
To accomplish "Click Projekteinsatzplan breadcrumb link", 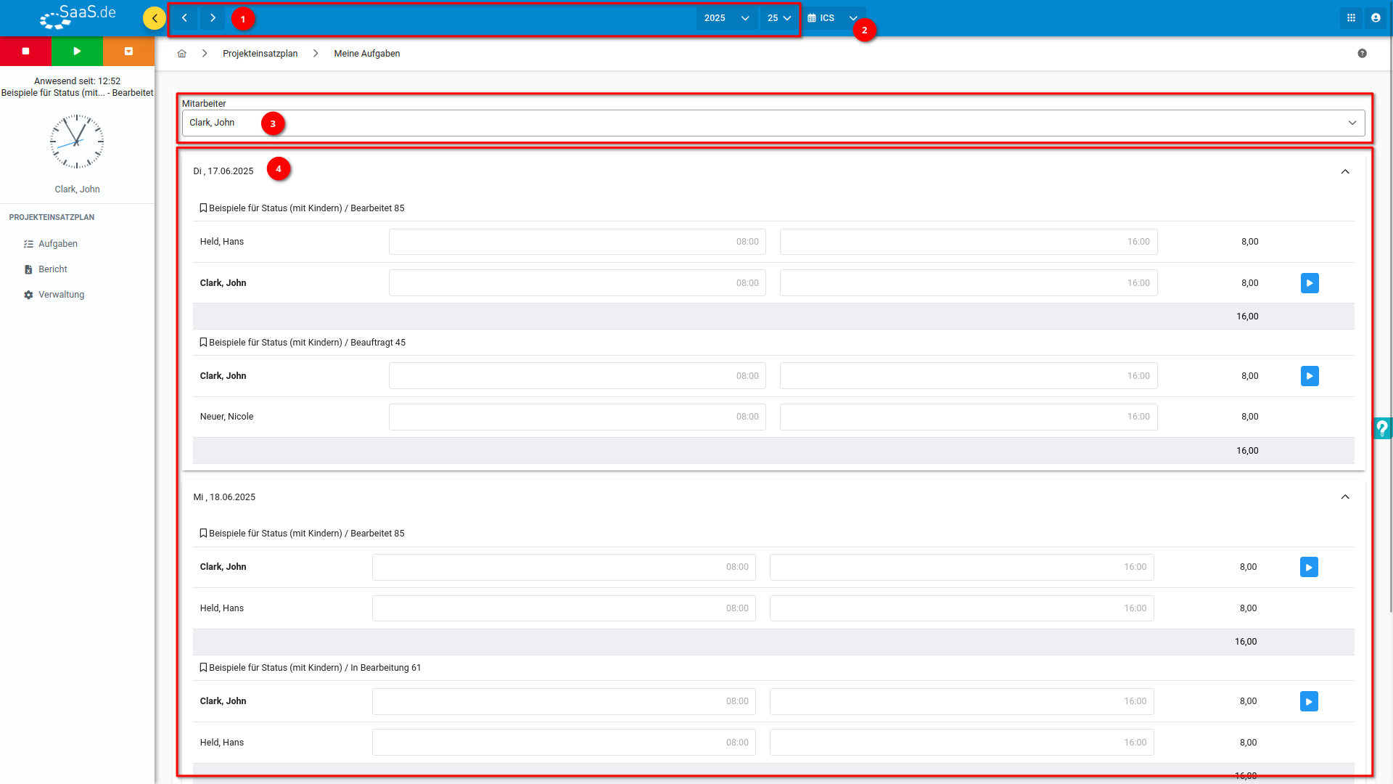I will [x=260, y=54].
